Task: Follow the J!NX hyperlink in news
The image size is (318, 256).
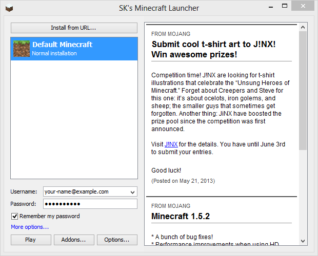Action: coord(171,144)
